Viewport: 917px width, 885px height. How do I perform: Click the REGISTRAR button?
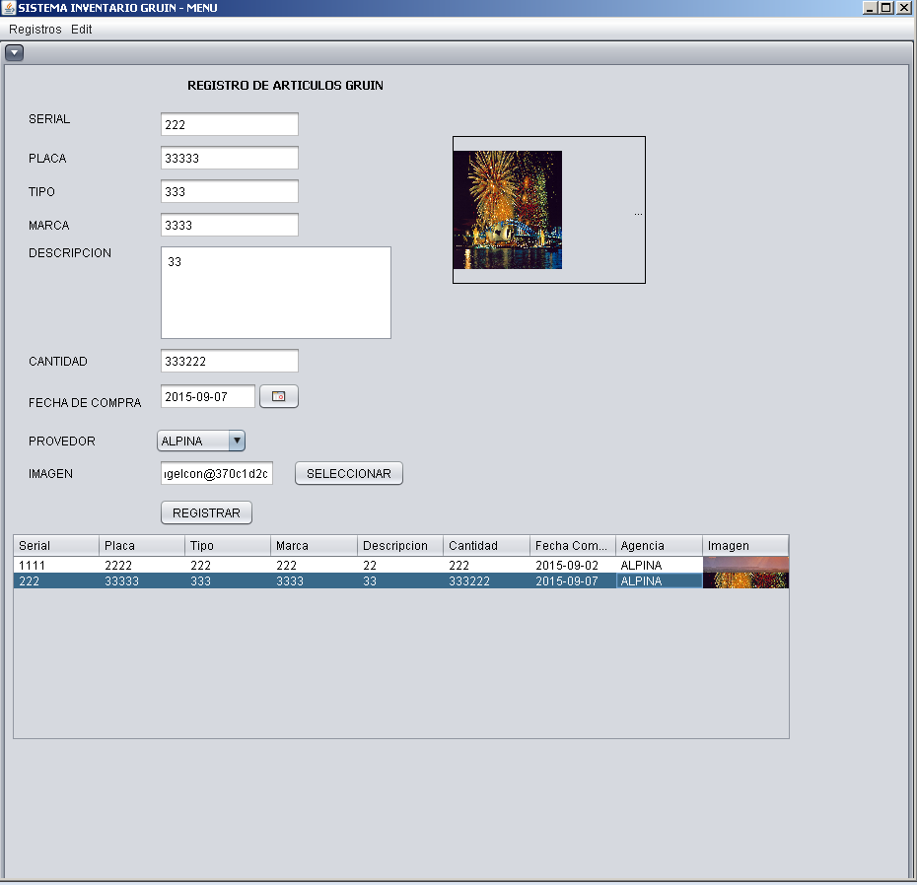[206, 512]
